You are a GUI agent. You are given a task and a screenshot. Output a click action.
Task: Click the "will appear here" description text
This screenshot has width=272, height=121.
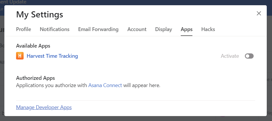pos(142,86)
